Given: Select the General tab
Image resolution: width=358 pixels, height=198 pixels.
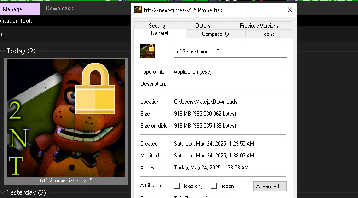Looking at the screenshot, I should coord(160,33).
